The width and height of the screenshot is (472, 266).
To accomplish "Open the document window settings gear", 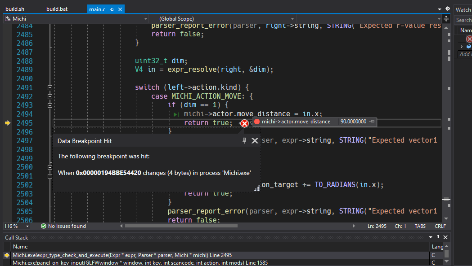I will (448, 9).
